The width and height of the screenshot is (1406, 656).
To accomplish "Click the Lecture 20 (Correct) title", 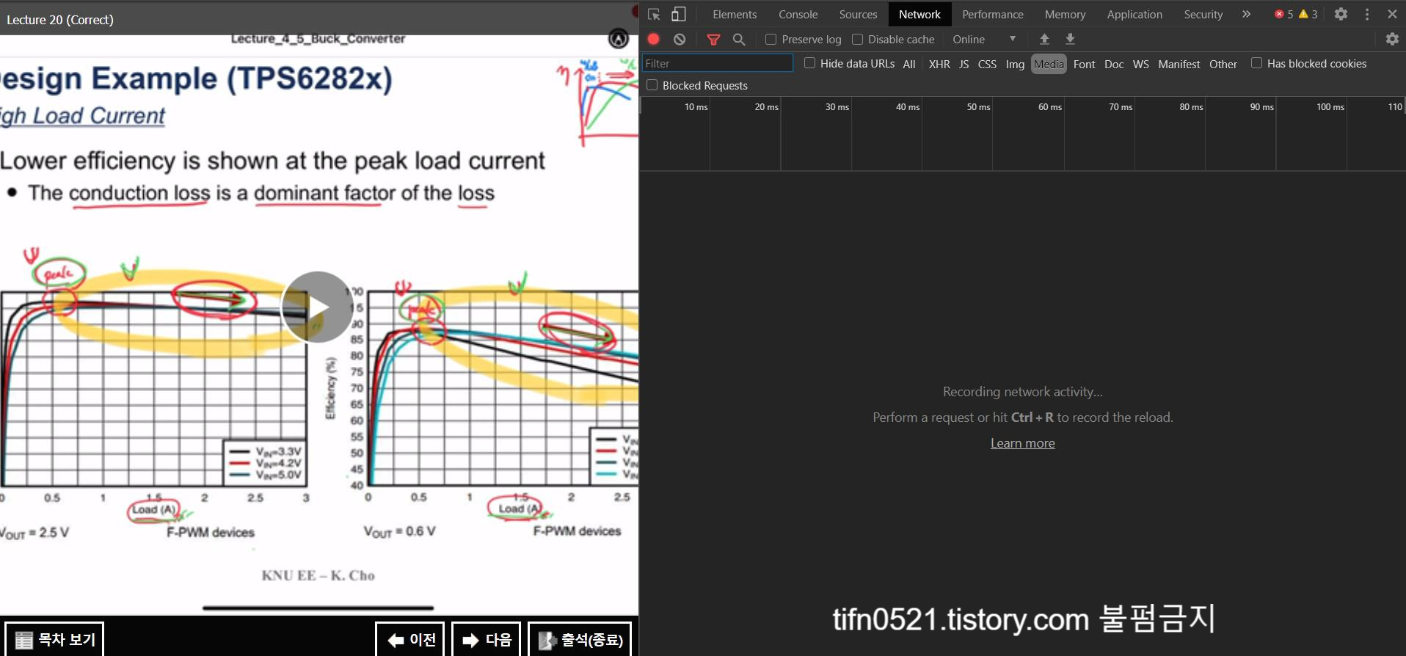I will coord(60,20).
